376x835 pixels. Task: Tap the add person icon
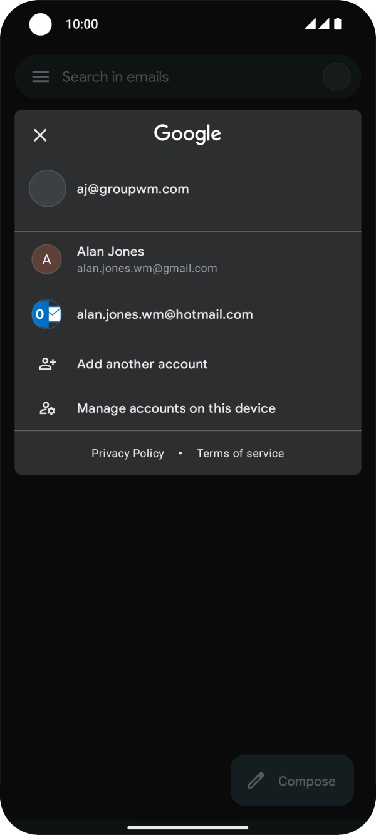48,364
